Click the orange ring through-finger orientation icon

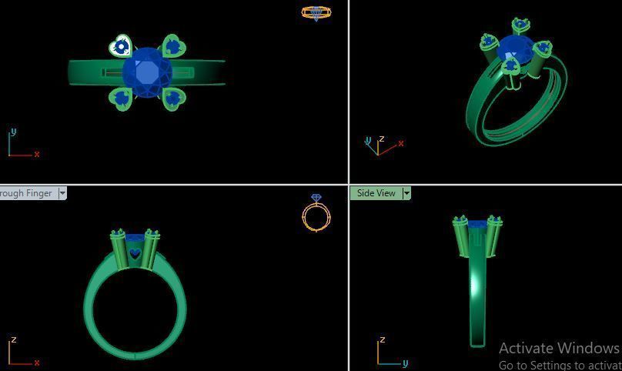pos(316,212)
